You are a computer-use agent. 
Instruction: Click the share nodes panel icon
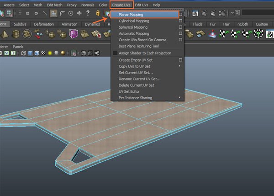pos(97,53)
